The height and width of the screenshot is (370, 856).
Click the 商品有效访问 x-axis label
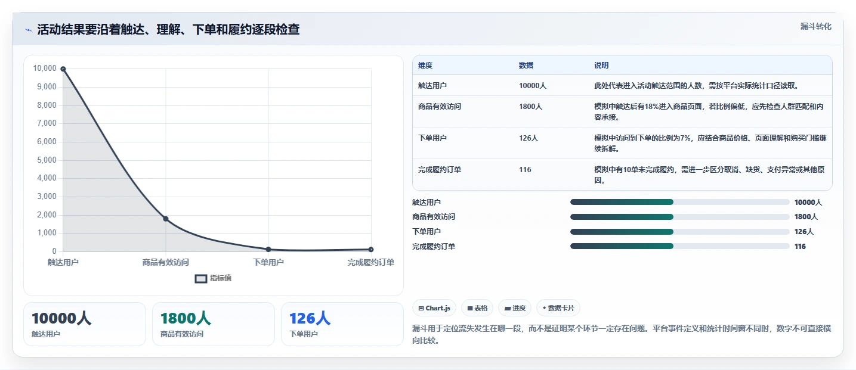tap(166, 262)
